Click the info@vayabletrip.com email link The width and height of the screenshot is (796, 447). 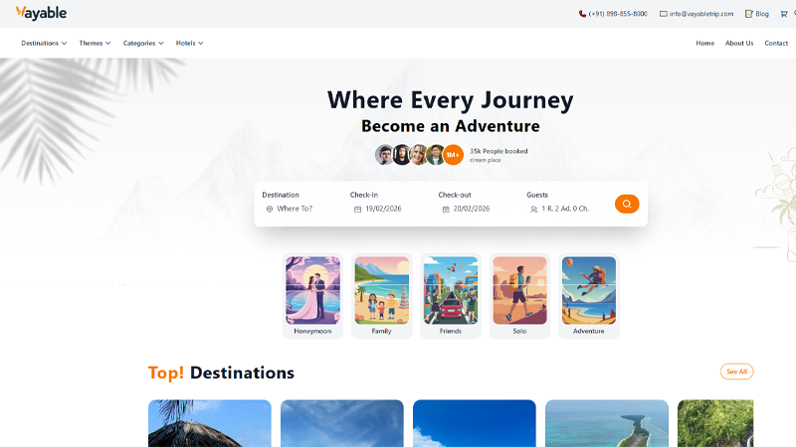(x=701, y=14)
